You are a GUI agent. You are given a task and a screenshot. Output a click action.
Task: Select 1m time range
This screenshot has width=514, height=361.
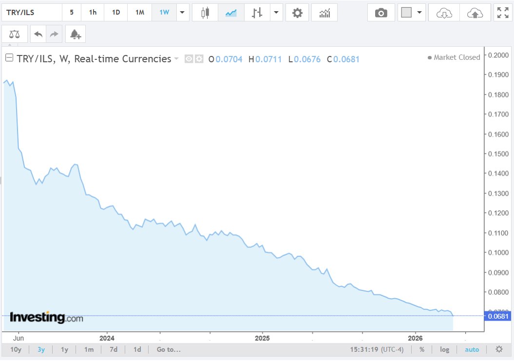pyautogui.click(x=89, y=349)
